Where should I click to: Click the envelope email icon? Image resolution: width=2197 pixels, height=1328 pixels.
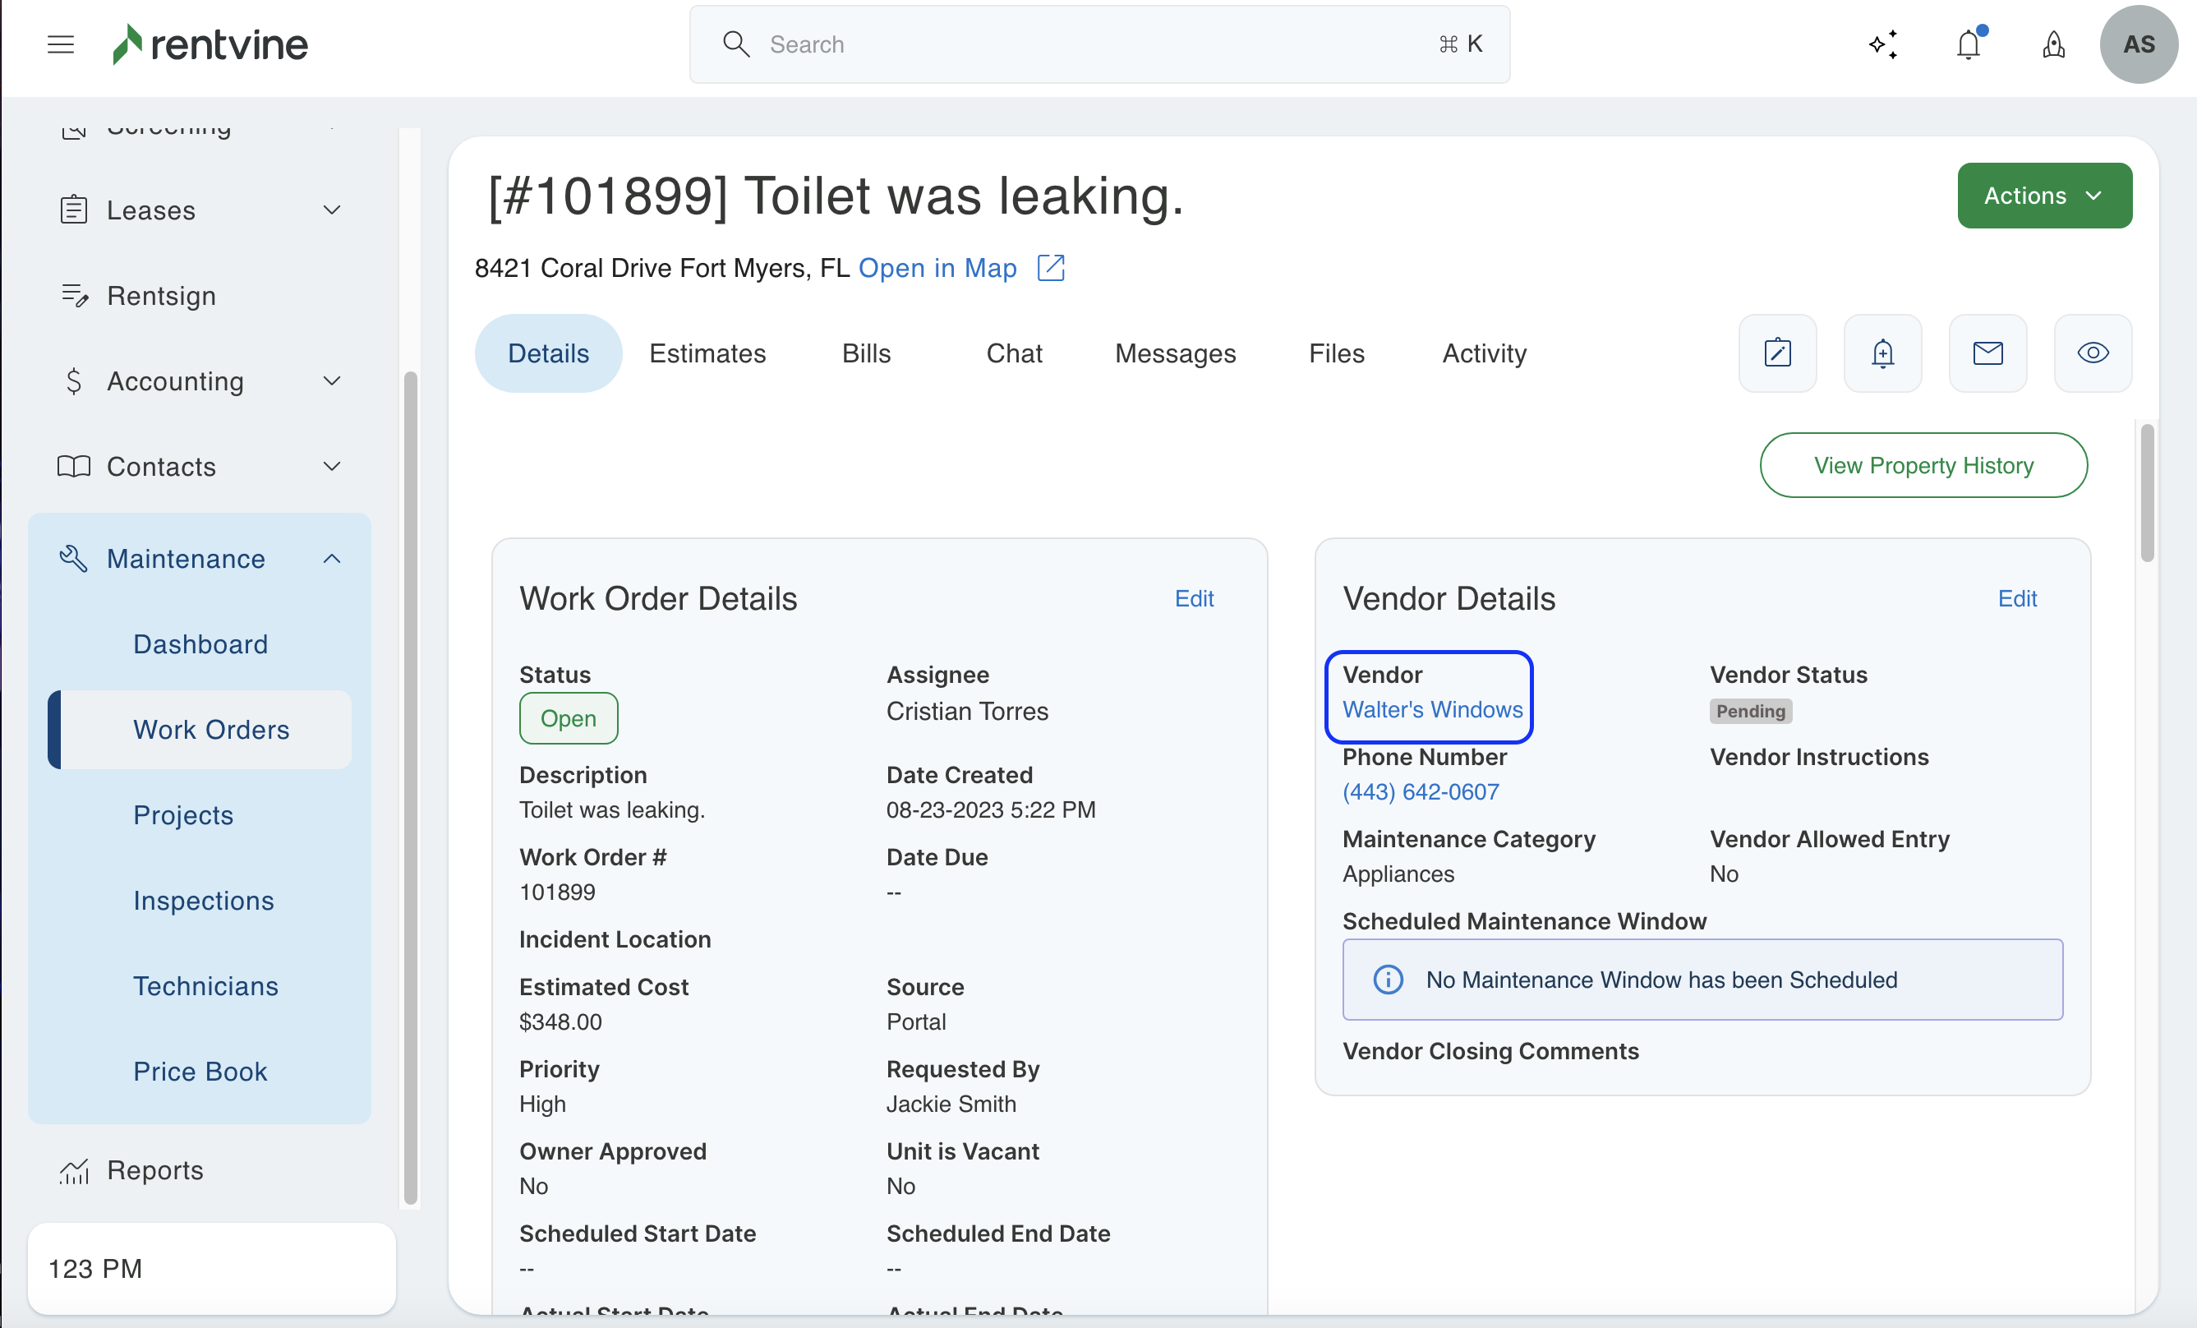point(1987,353)
